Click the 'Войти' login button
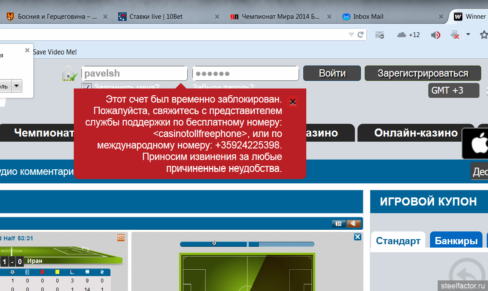Screen dimensions: 488x291 tap(332, 73)
